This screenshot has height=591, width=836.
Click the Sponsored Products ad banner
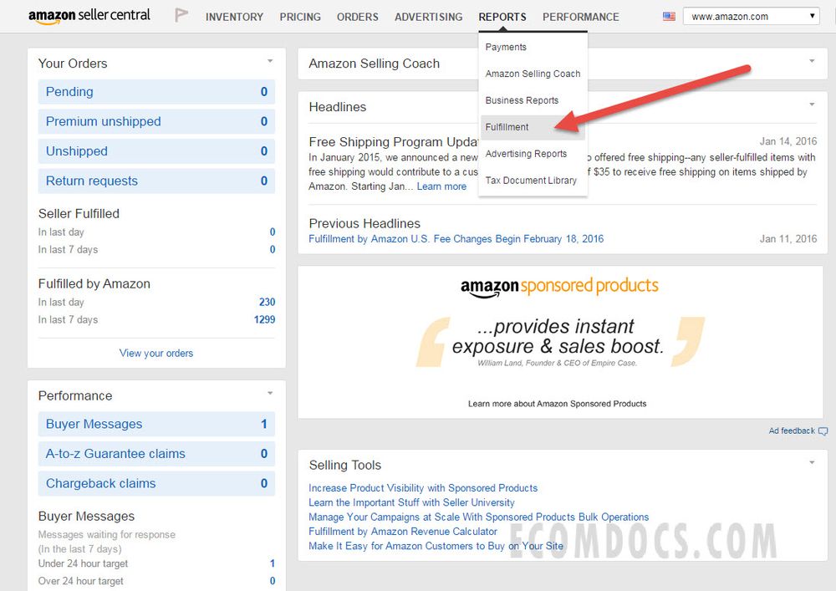[x=560, y=342]
